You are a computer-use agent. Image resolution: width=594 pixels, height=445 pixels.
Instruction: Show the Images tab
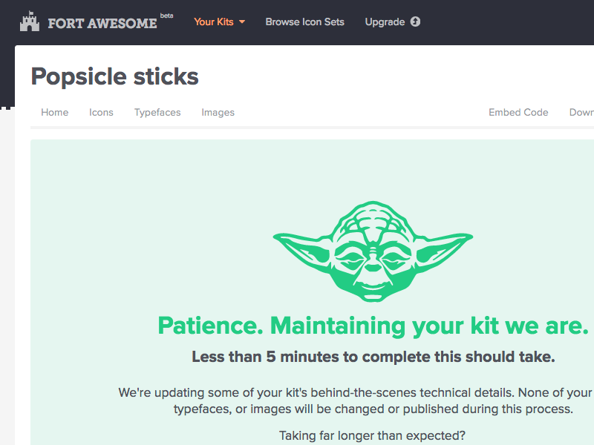coord(218,113)
